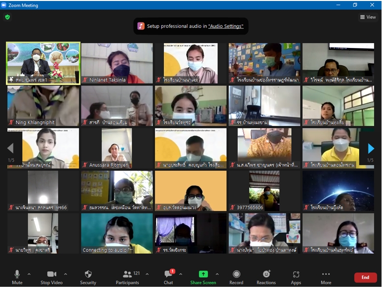Image resolution: width=382 pixels, height=287 pixels.
Task: Select Ninlanet Taksinla's video tile
Action: click(117, 63)
